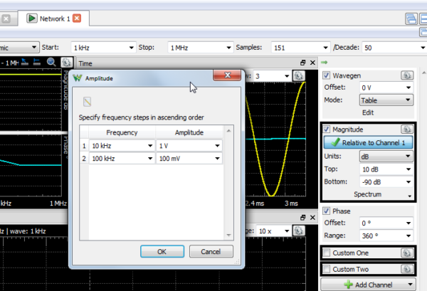Open the Samples dropdown
The image size is (427, 291).
(x=325, y=48)
